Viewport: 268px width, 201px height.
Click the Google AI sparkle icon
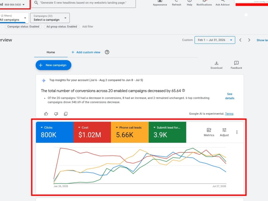click(44, 80)
